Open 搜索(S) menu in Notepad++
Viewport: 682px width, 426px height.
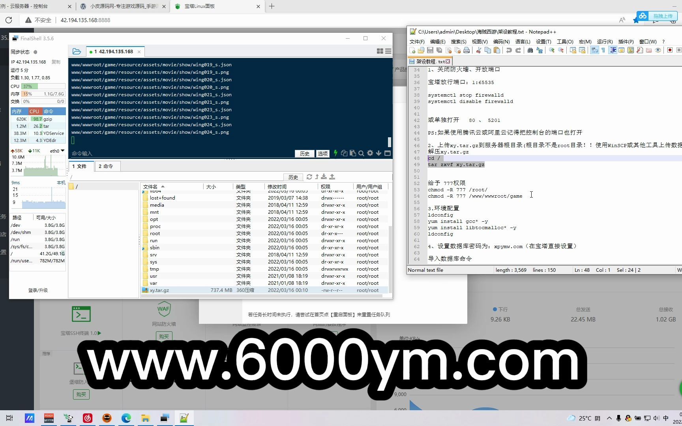459,41
